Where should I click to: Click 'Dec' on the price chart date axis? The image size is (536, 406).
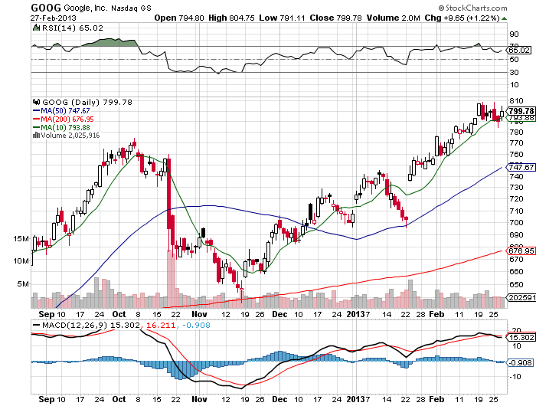click(279, 314)
